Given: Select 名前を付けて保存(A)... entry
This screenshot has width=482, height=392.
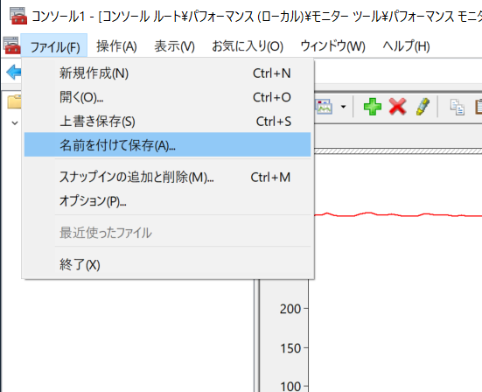Looking at the screenshot, I should tap(168, 144).
